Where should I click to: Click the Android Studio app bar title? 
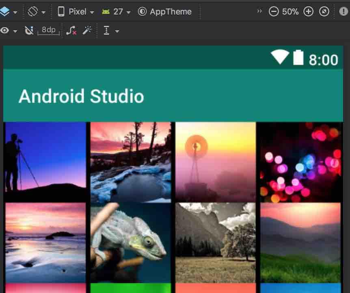81,96
